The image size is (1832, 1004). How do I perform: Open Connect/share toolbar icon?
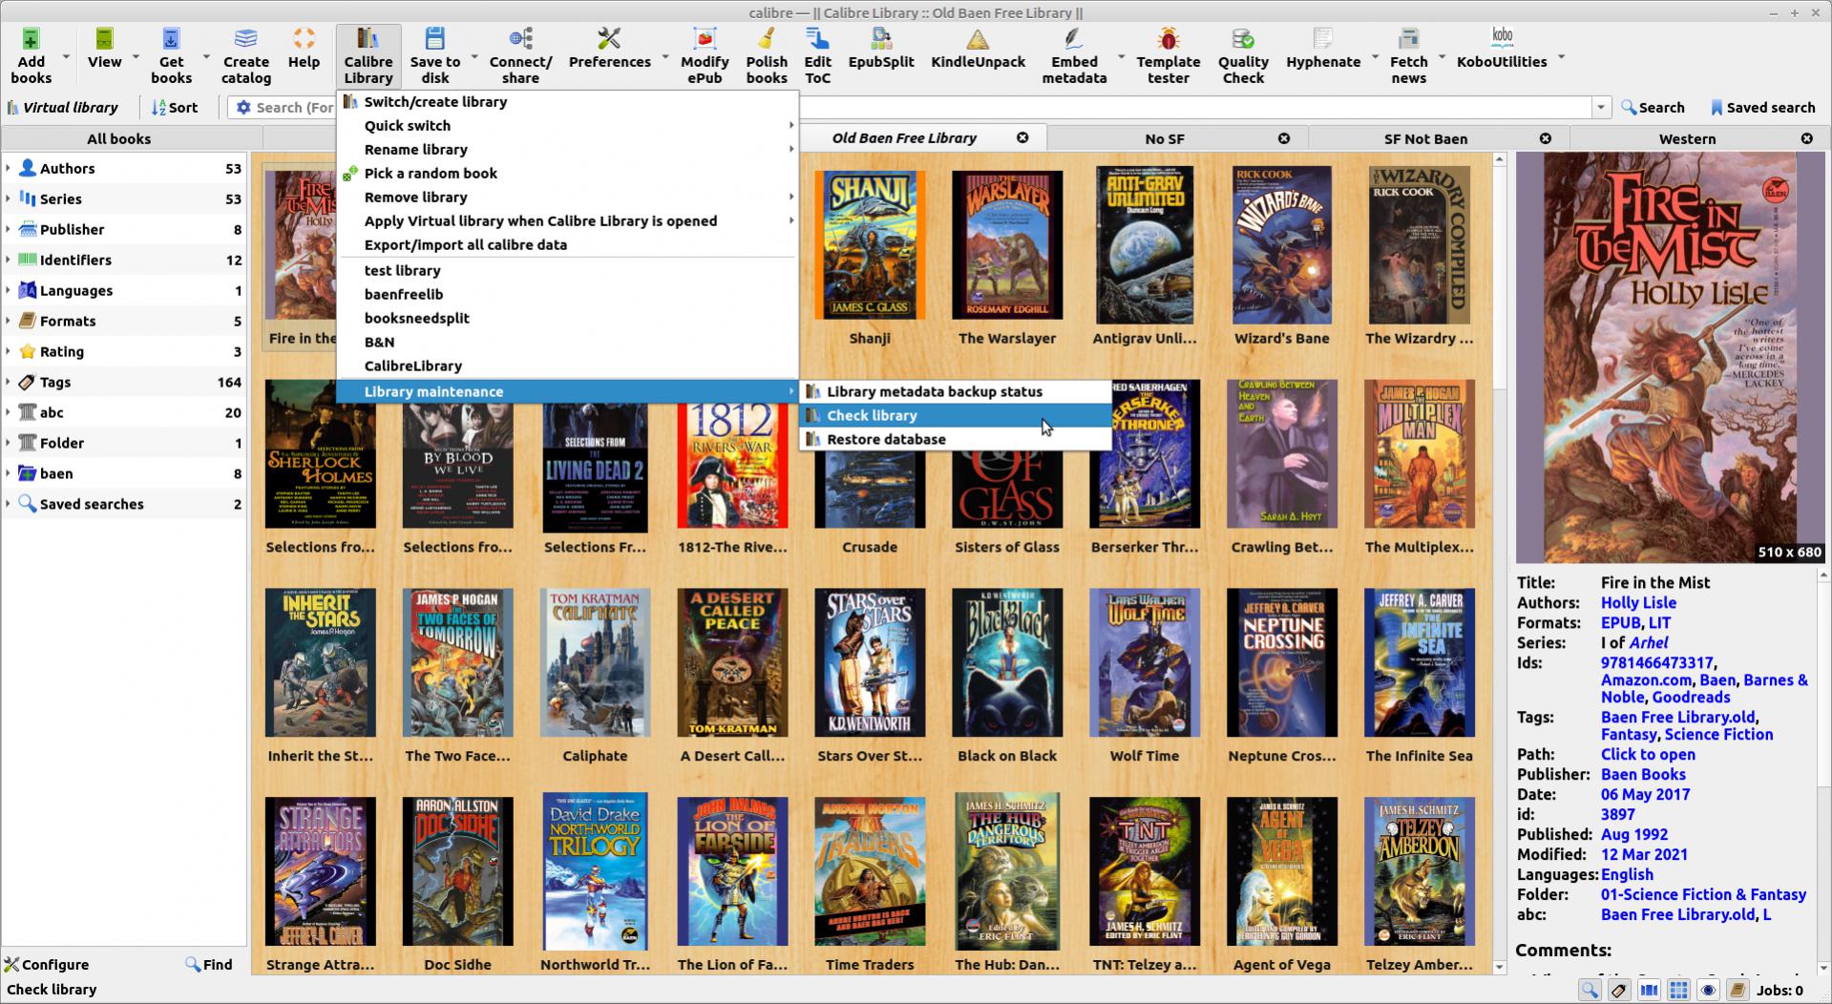520,55
